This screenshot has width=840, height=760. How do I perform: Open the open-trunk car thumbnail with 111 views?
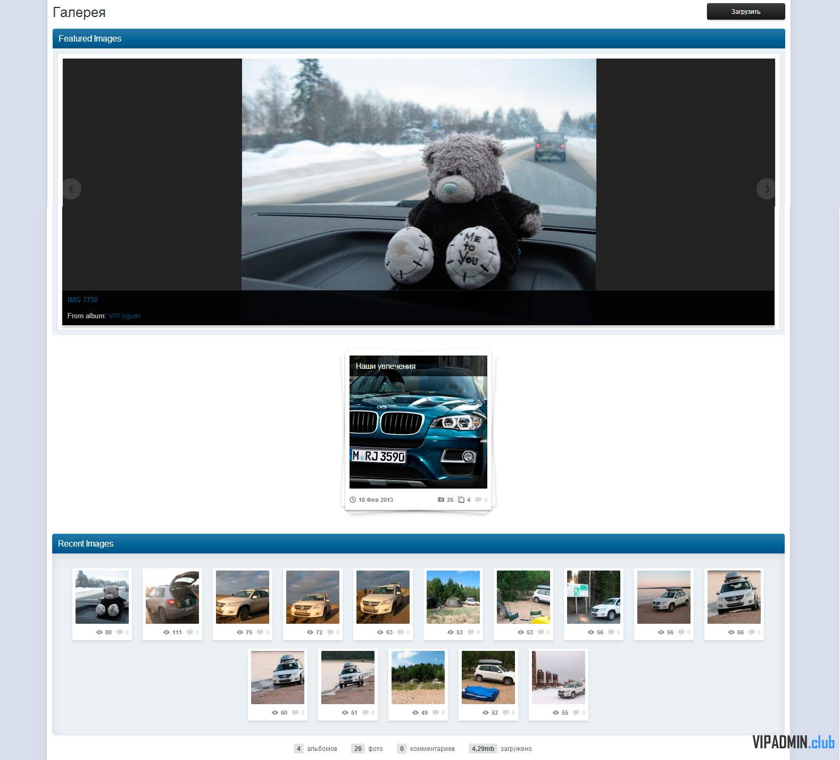point(172,597)
